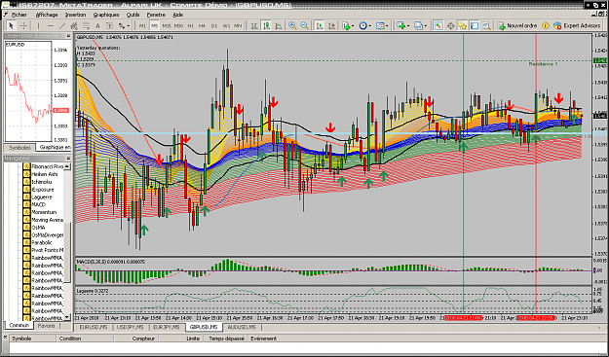Open the periodicity clock dropdown
The height and width of the screenshot is (357, 609).
tap(364, 26)
